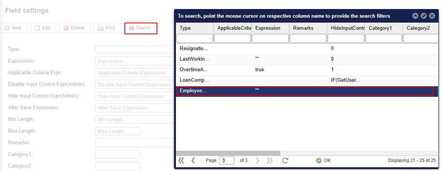Click the page number input field
This screenshot has height=171, width=443.
point(227,160)
